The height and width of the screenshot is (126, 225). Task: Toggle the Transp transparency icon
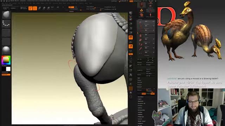tap(131, 84)
